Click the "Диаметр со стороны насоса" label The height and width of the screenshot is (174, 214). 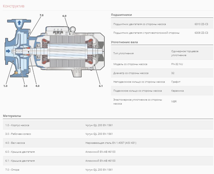pos(131,73)
